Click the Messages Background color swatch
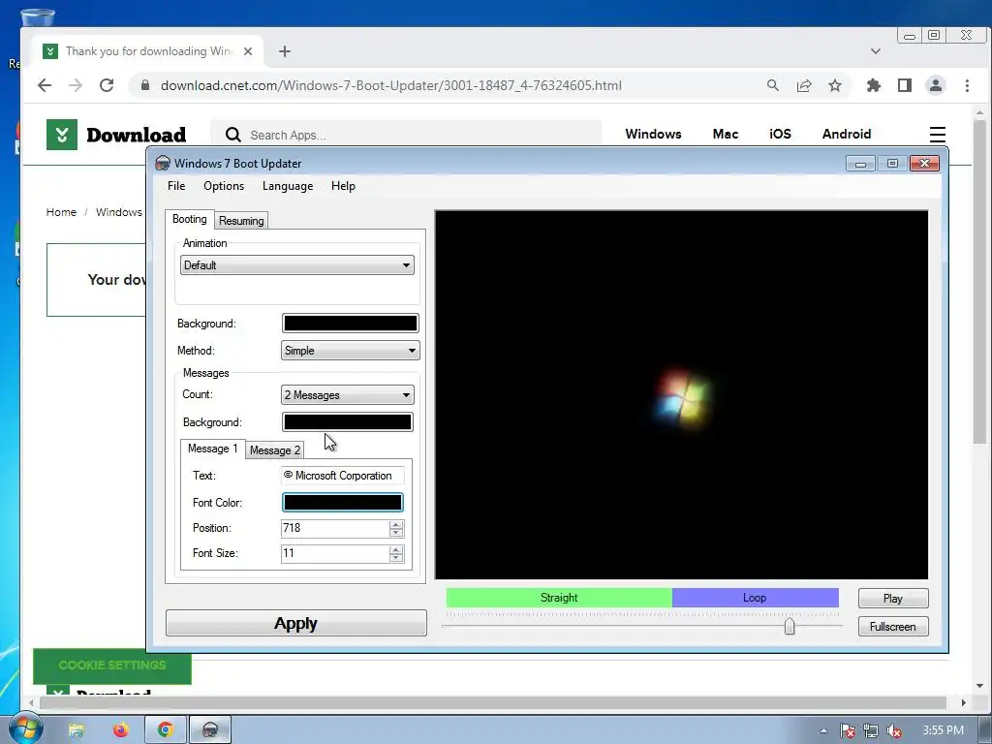The width and height of the screenshot is (992, 744). [x=348, y=422]
